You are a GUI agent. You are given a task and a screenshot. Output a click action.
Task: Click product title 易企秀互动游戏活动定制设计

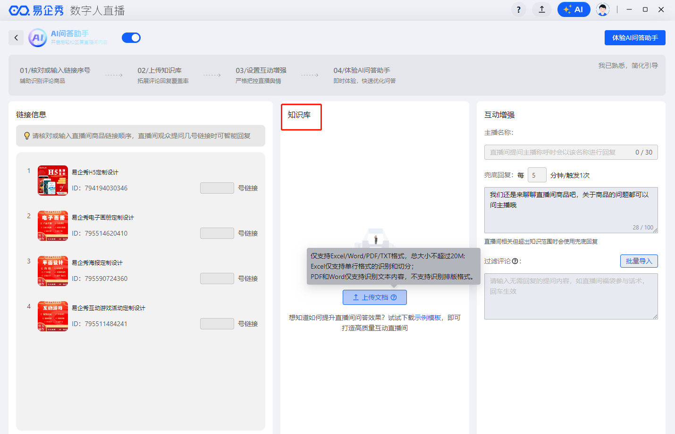[x=109, y=308]
